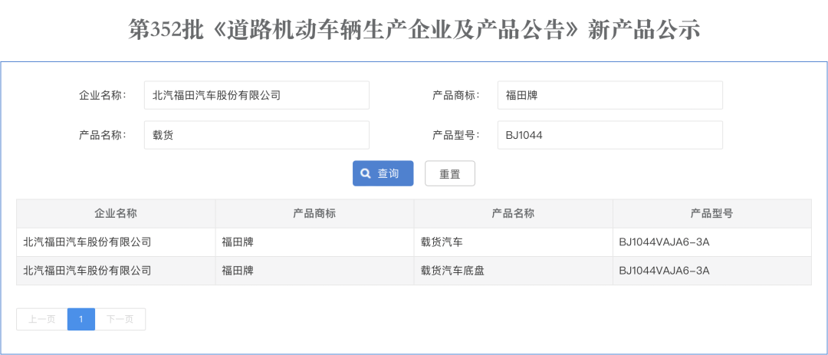Focus the 企业名称 input field
Screen dimensions: 828x355
pyautogui.click(x=257, y=95)
